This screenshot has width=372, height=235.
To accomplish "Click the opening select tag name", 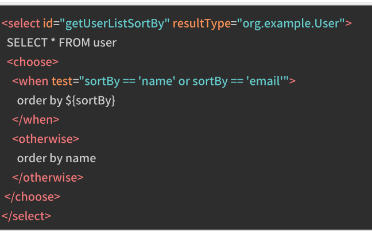I will [x=23, y=24].
